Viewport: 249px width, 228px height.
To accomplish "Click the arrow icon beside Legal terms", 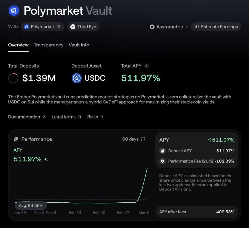I will click(x=79, y=117).
